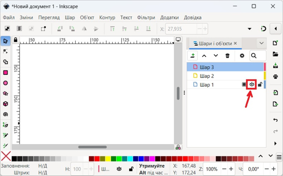The width and height of the screenshot is (283, 176).
Task: Open the palette menu at right of swatches
Action: coord(279,157)
